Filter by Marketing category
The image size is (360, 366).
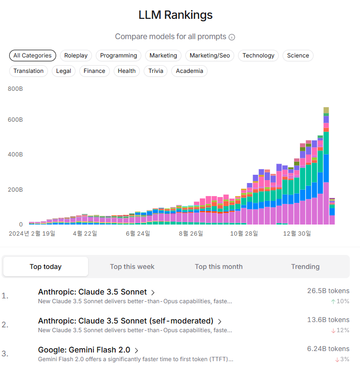click(x=163, y=56)
